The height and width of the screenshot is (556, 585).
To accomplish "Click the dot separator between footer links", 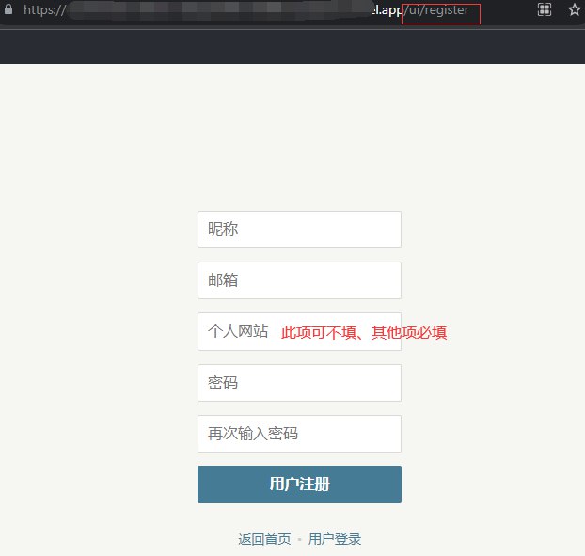I will coord(300,540).
